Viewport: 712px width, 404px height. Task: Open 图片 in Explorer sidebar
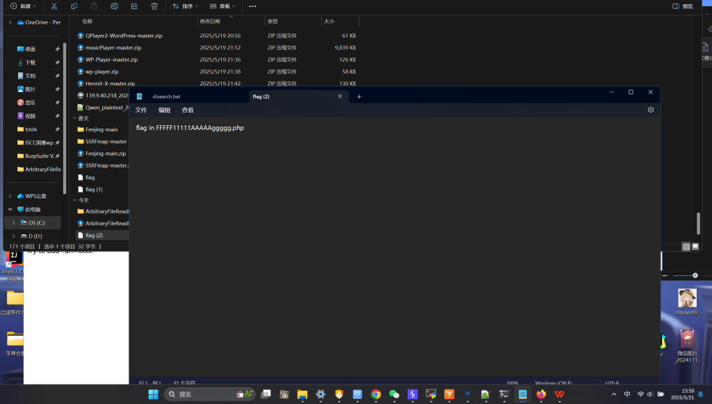point(30,90)
